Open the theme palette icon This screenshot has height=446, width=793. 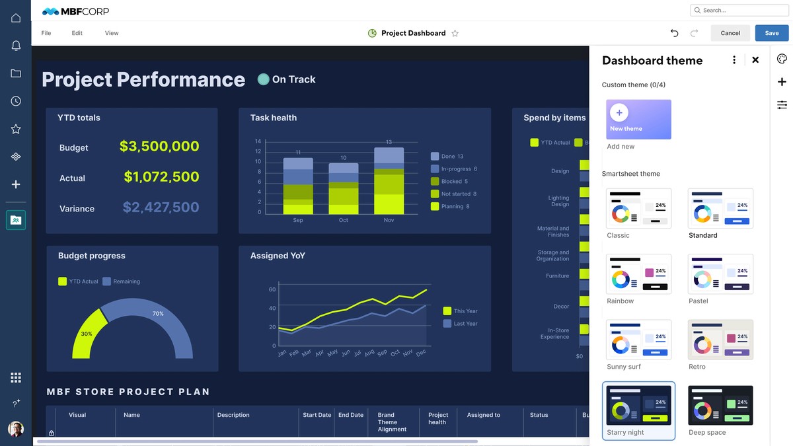pos(782,59)
